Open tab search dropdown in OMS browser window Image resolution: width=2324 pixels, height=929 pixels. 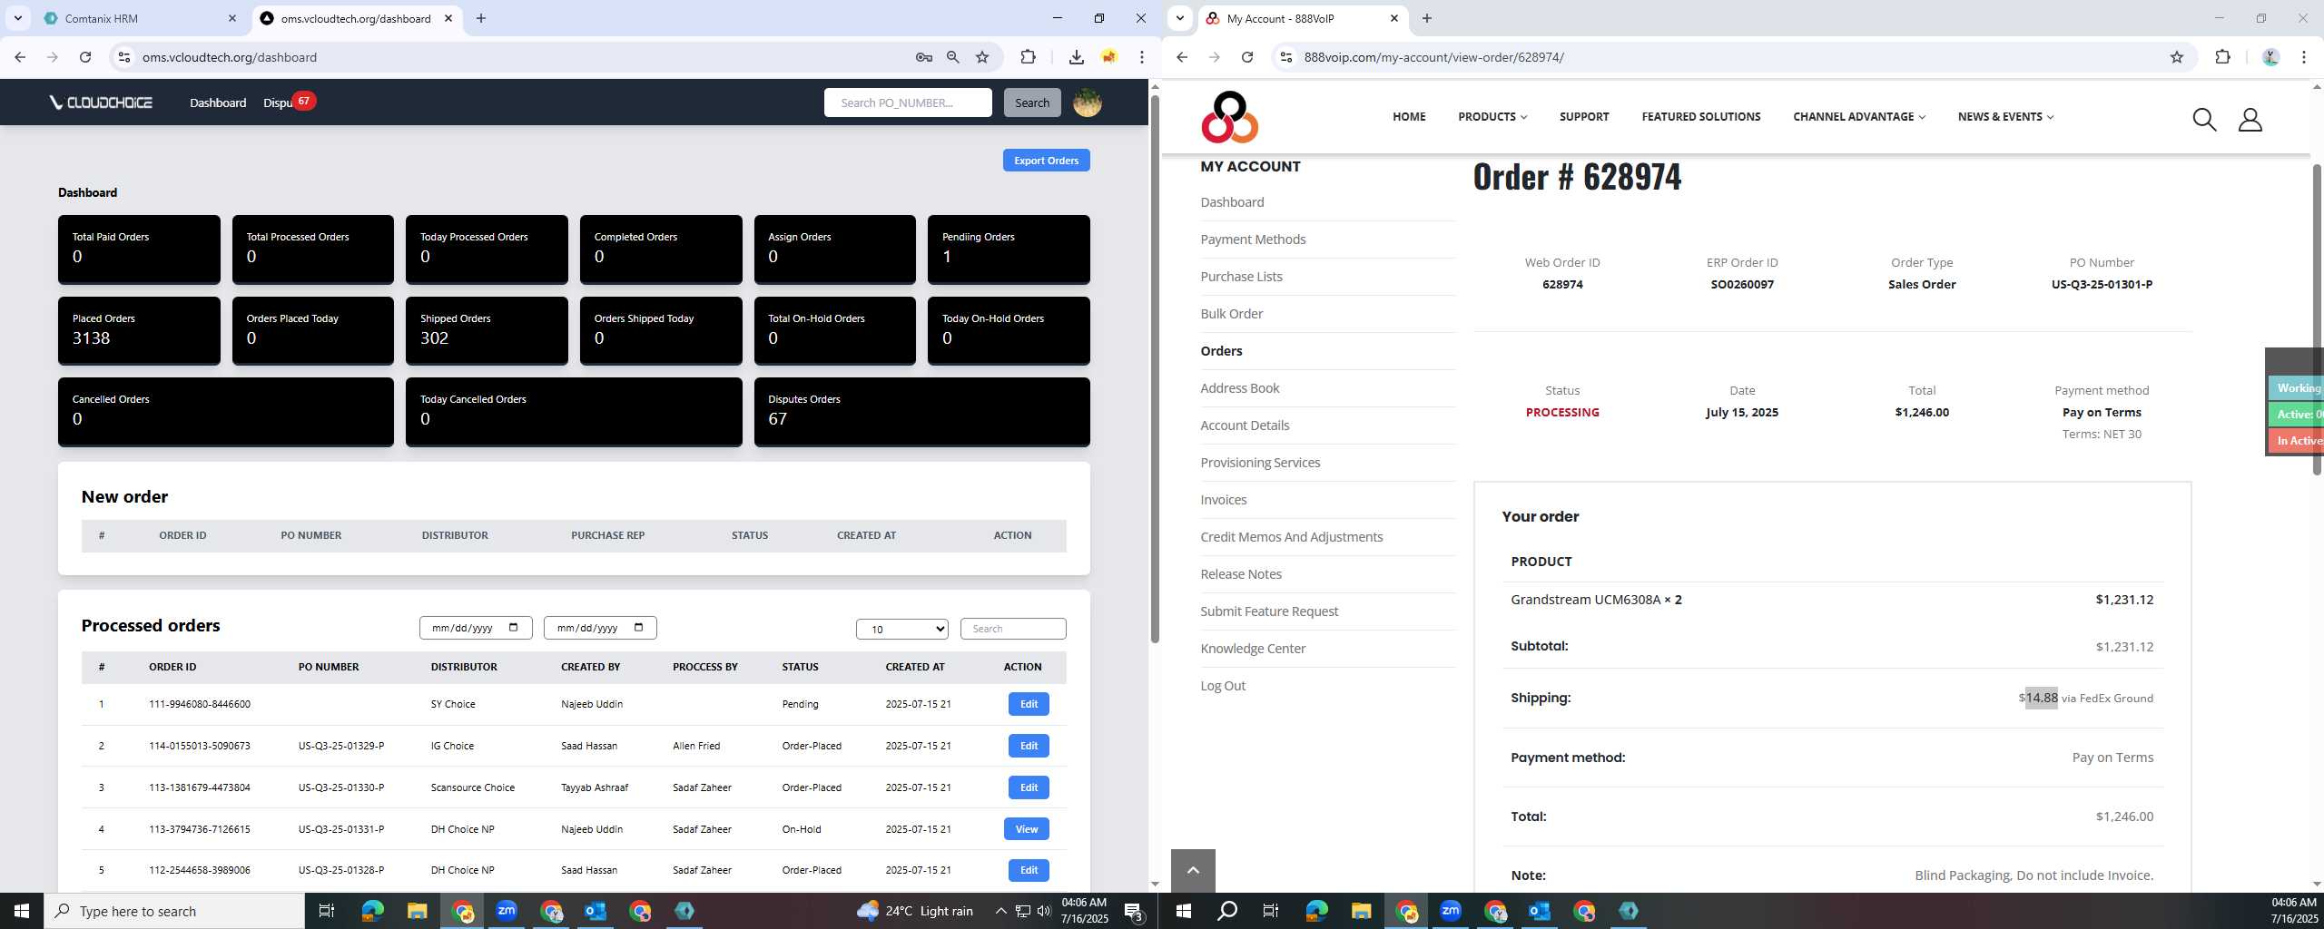coord(17,18)
